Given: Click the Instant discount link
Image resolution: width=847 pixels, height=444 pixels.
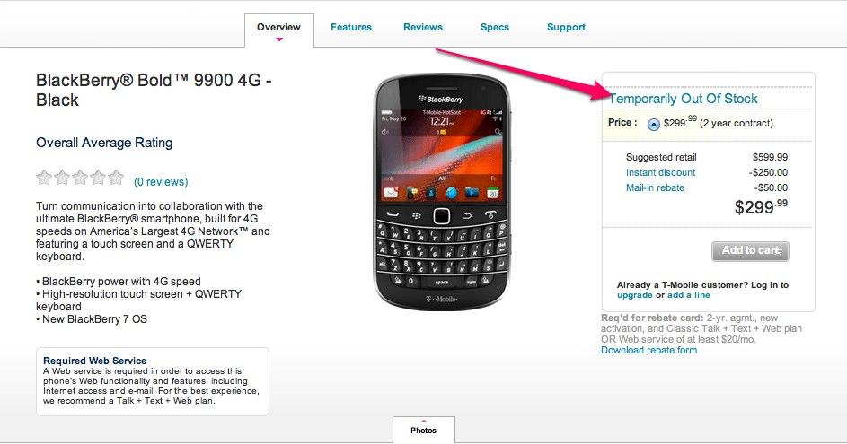Looking at the screenshot, I should pos(661,172).
